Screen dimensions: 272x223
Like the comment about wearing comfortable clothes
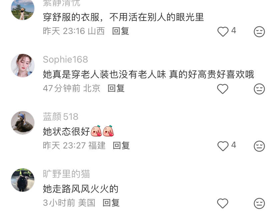[x=223, y=32]
